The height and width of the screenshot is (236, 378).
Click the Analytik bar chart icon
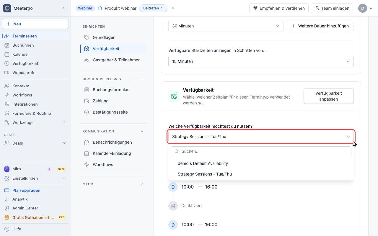coord(7,199)
